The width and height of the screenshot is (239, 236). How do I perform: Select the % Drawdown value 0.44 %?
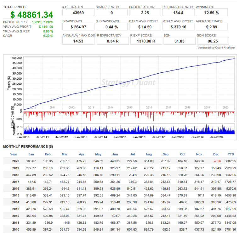click(x=111, y=27)
